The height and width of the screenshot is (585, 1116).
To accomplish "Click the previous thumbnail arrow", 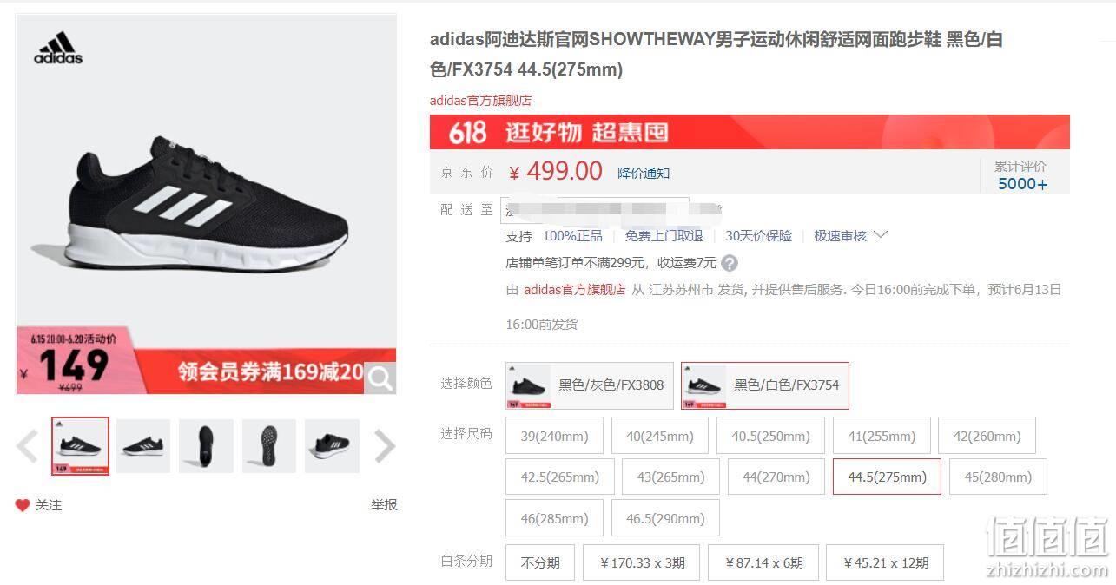I will pyautogui.click(x=27, y=446).
